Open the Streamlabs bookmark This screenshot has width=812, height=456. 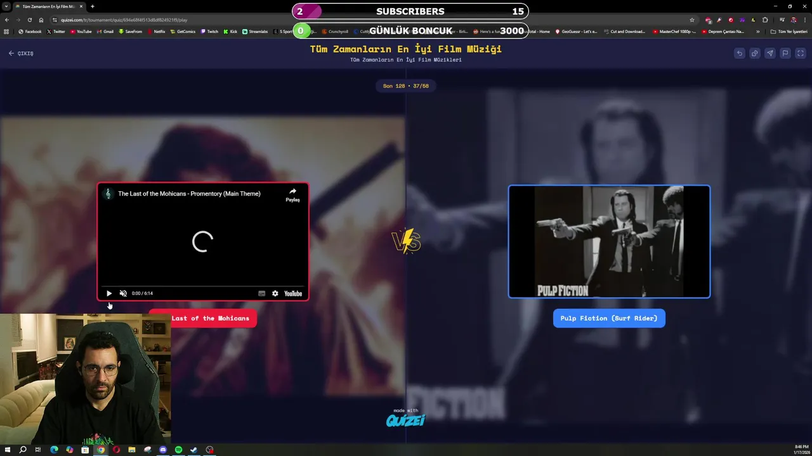pos(255,31)
